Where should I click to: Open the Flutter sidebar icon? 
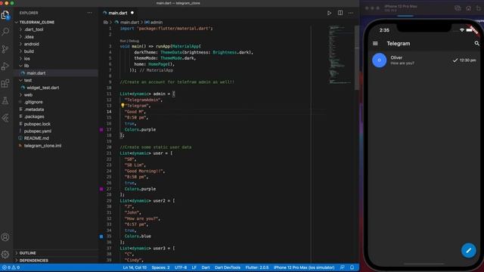click(x=5, y=118)
